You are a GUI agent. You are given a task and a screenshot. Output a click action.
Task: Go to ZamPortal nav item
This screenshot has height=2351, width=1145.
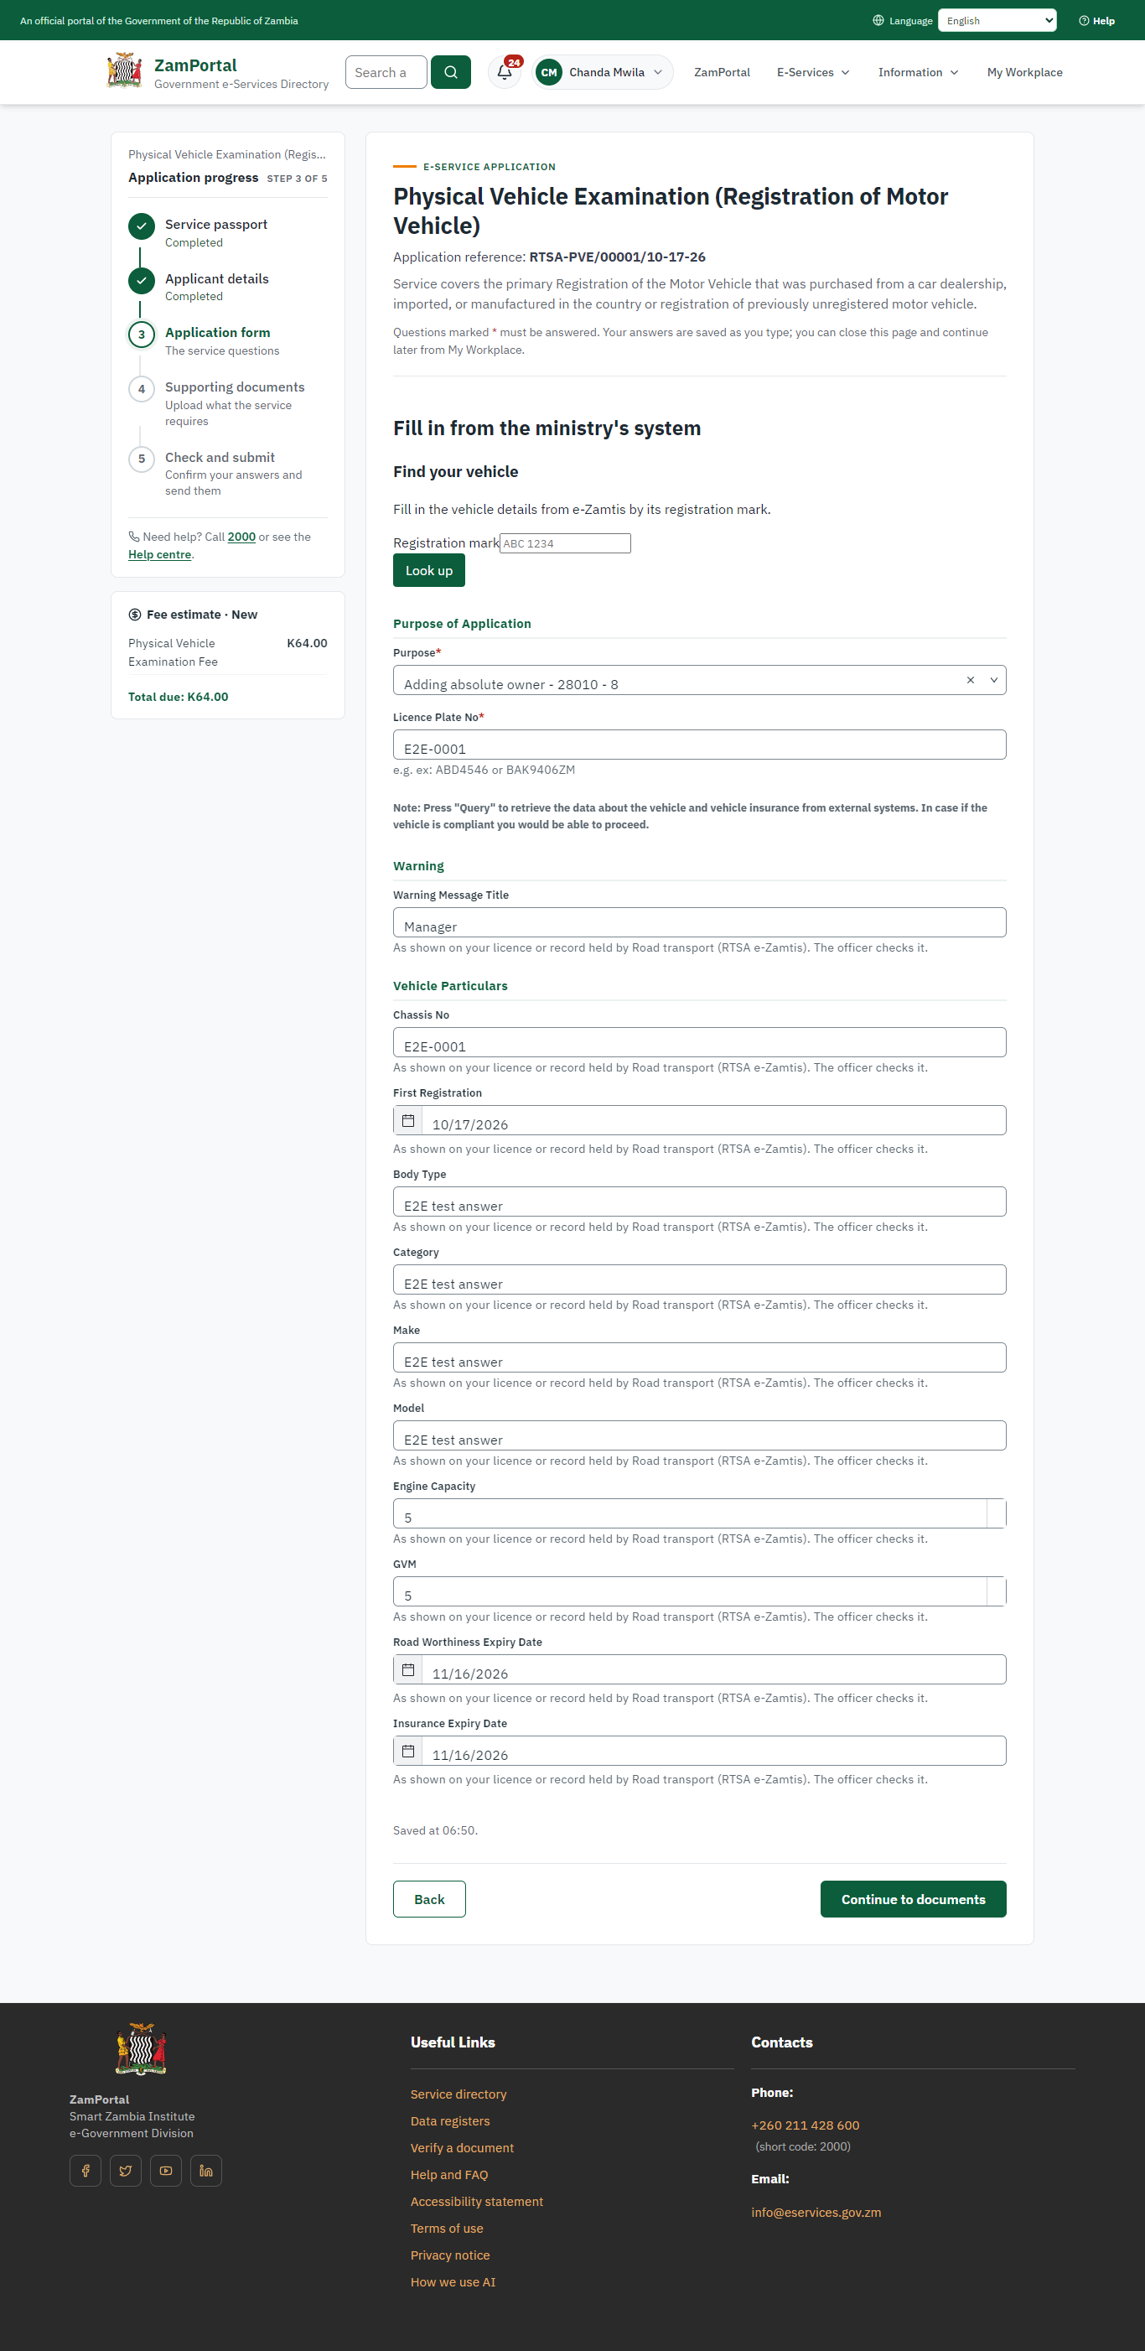point(722,72)
